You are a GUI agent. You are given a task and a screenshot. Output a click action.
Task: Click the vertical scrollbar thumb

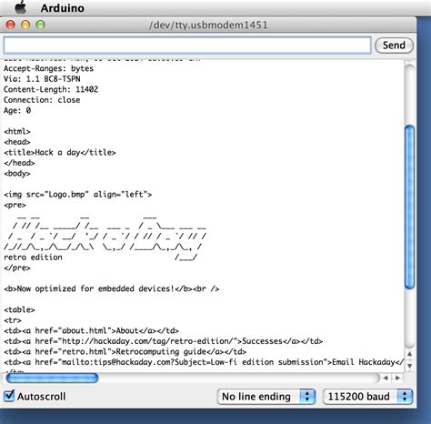click(410, 207)
